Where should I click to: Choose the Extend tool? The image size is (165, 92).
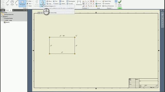tap(56, 4)
